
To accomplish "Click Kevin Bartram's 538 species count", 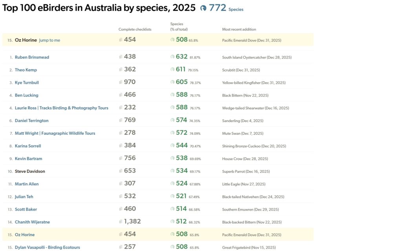I will [x=181, y=158].
